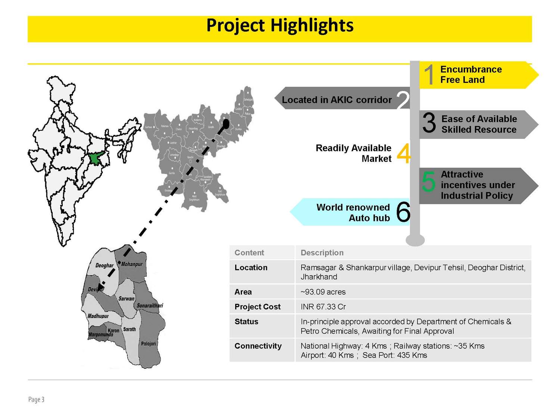Select the Description column header
This screenshot has height=420, width=560.
[x=322, y=253]
